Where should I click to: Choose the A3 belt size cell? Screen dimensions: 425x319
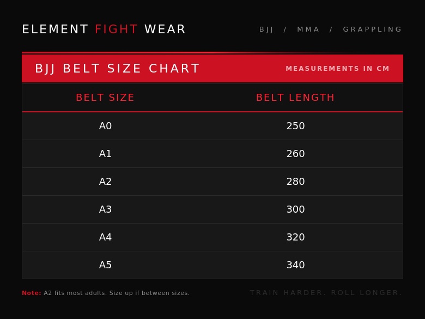point(105,209)
